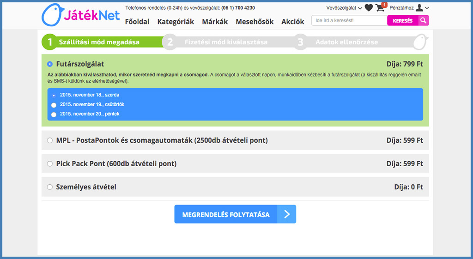Click the magnifying glass search icon
473x259 pixels.
click(x=424, y=20)
